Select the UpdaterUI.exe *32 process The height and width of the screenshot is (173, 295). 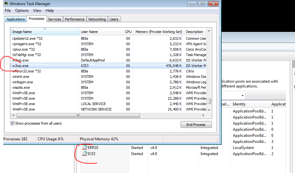[x=108, y=38]
